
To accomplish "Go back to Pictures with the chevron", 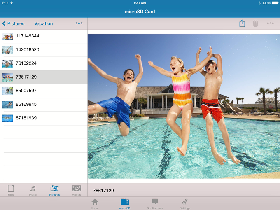I will [x=13, y=23].
